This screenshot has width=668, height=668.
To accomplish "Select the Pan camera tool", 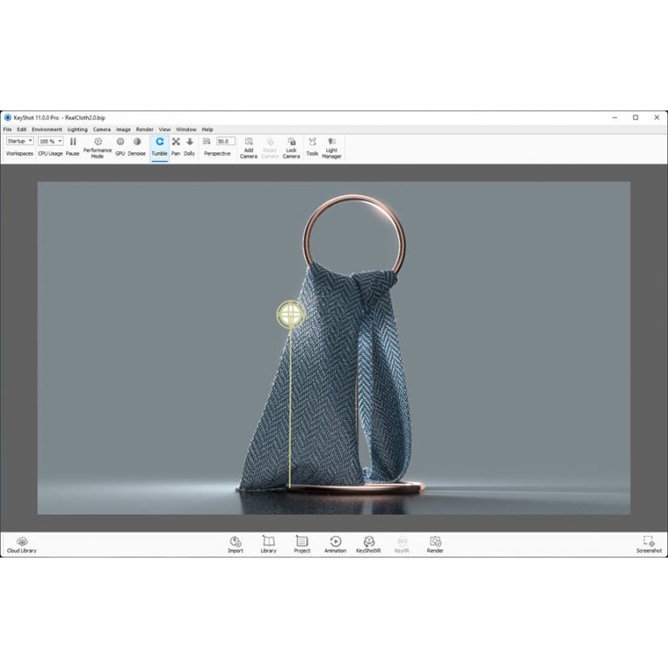I will 176,142.
